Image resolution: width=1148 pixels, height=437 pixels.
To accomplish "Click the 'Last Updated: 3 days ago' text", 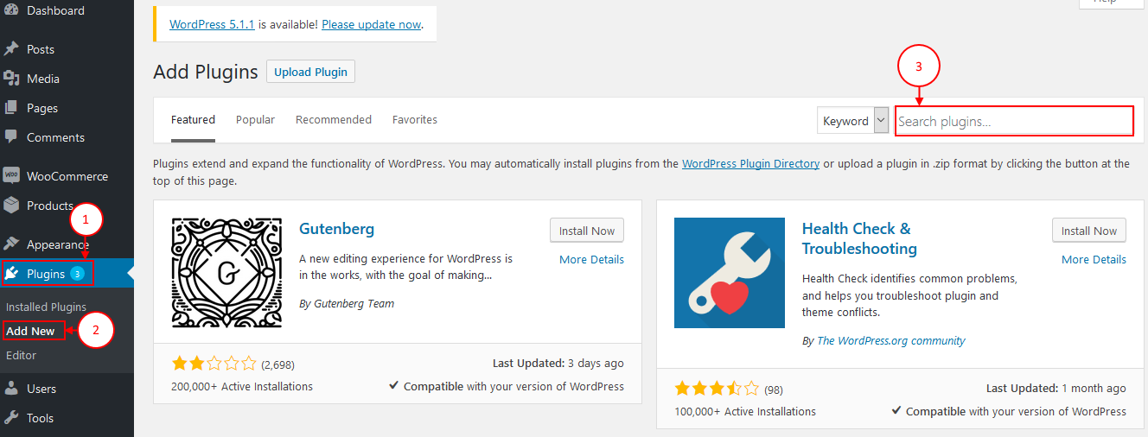I will (x=558, y=364).
